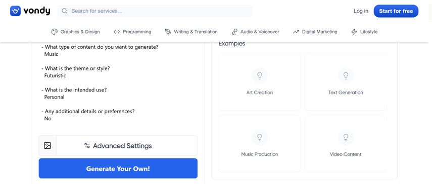
Task: Click the vondy wordmark text
Action: tap(37, 11)
